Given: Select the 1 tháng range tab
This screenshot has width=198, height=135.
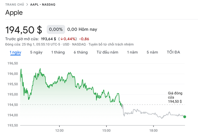Looking at the screenshot, I should [x=58, y=52].
